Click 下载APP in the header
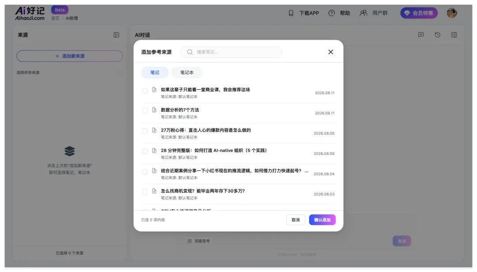 tap(309, 13)
